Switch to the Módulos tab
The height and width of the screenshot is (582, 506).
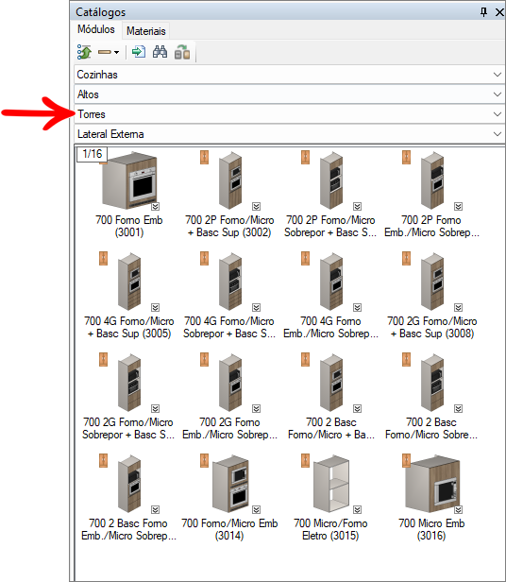pyautogui.click(x=96, y=29)
